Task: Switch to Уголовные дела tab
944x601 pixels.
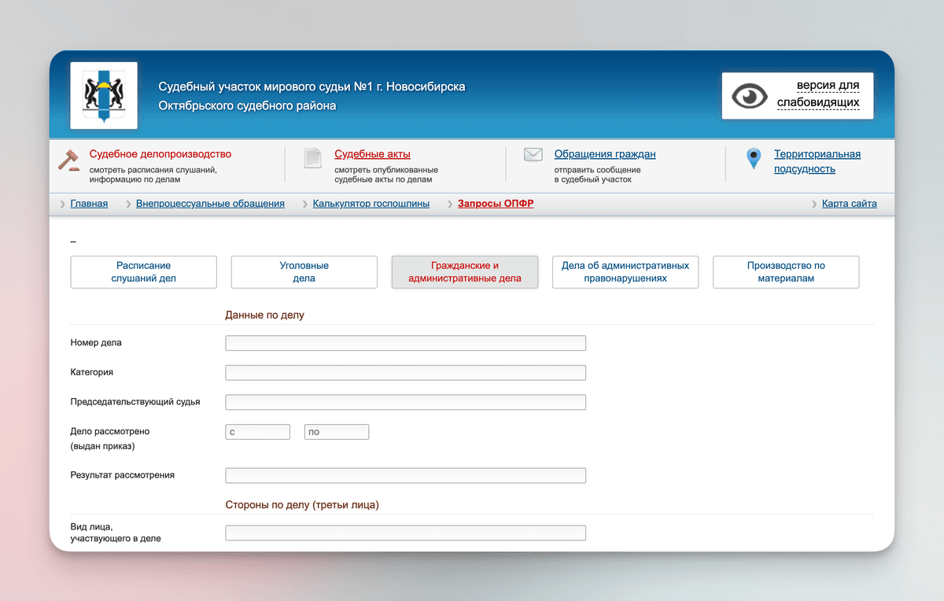Action: click(304, 272)
